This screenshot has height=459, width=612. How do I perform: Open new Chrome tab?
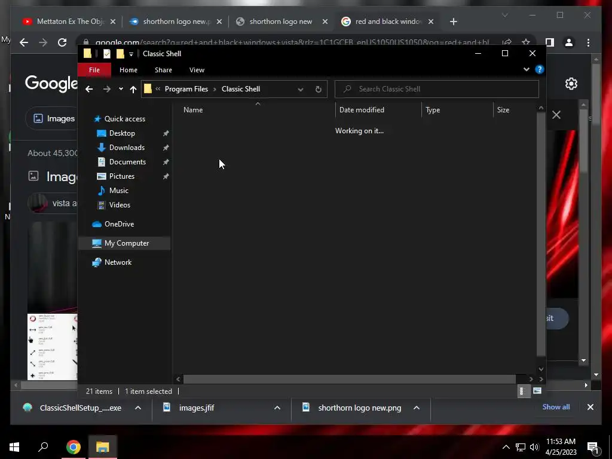point(453,22)
